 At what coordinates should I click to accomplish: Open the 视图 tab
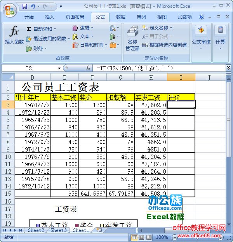click(x=162, y=17)
